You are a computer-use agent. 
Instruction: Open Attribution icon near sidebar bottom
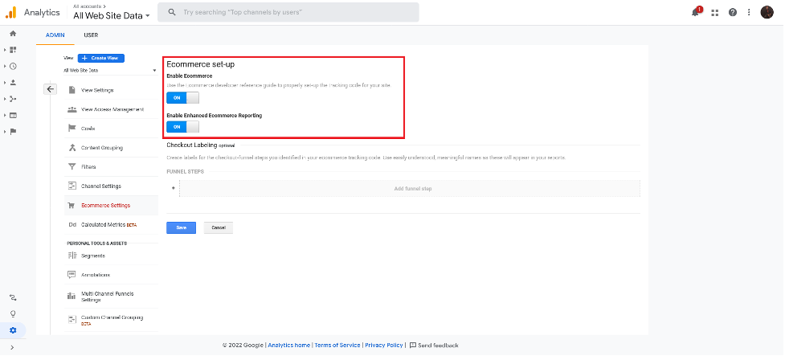click(x=13, y=298)
